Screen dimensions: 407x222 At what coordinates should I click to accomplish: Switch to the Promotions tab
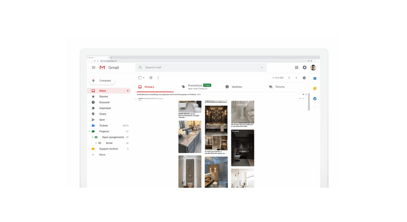pos(196,87)
